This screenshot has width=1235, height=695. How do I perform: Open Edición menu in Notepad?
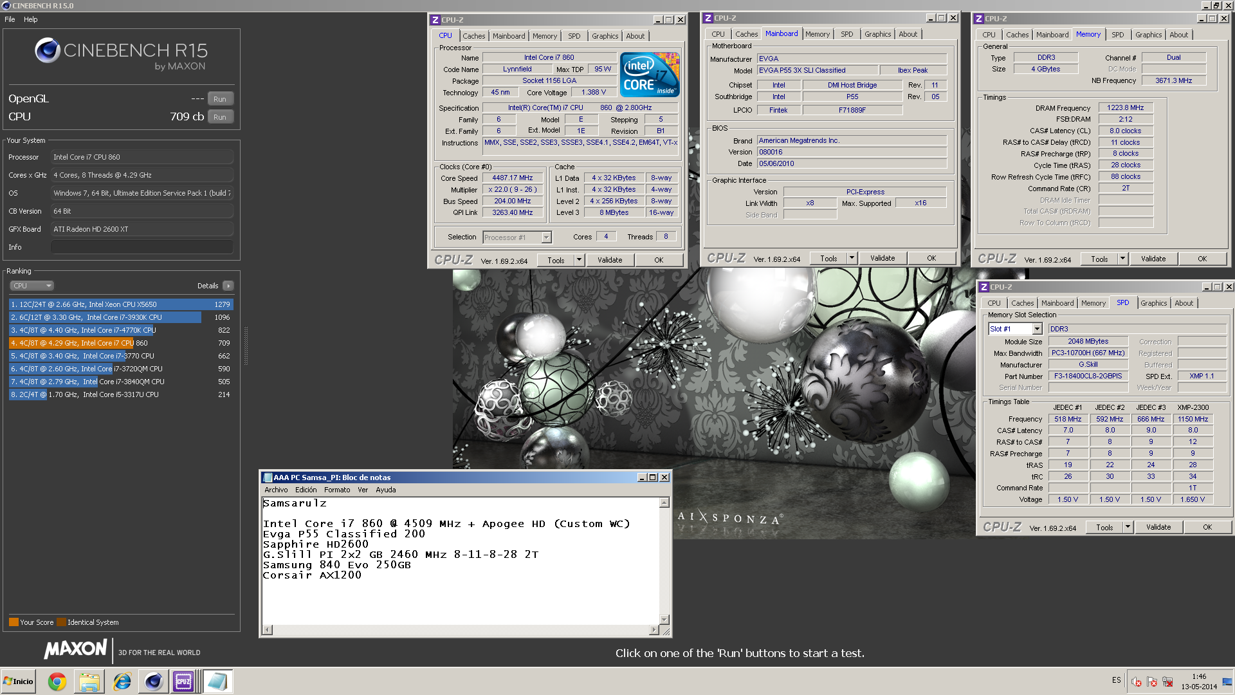click(306, 490)
